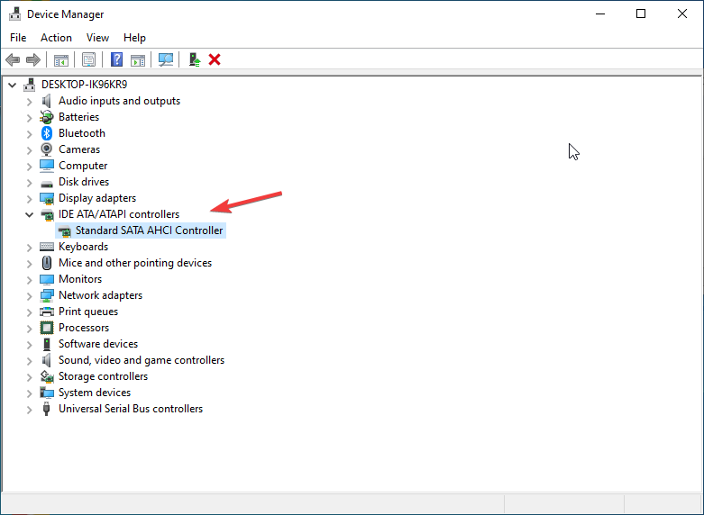Select the Monitors label
Screen dimensions: 704x515
coord(80,279)
